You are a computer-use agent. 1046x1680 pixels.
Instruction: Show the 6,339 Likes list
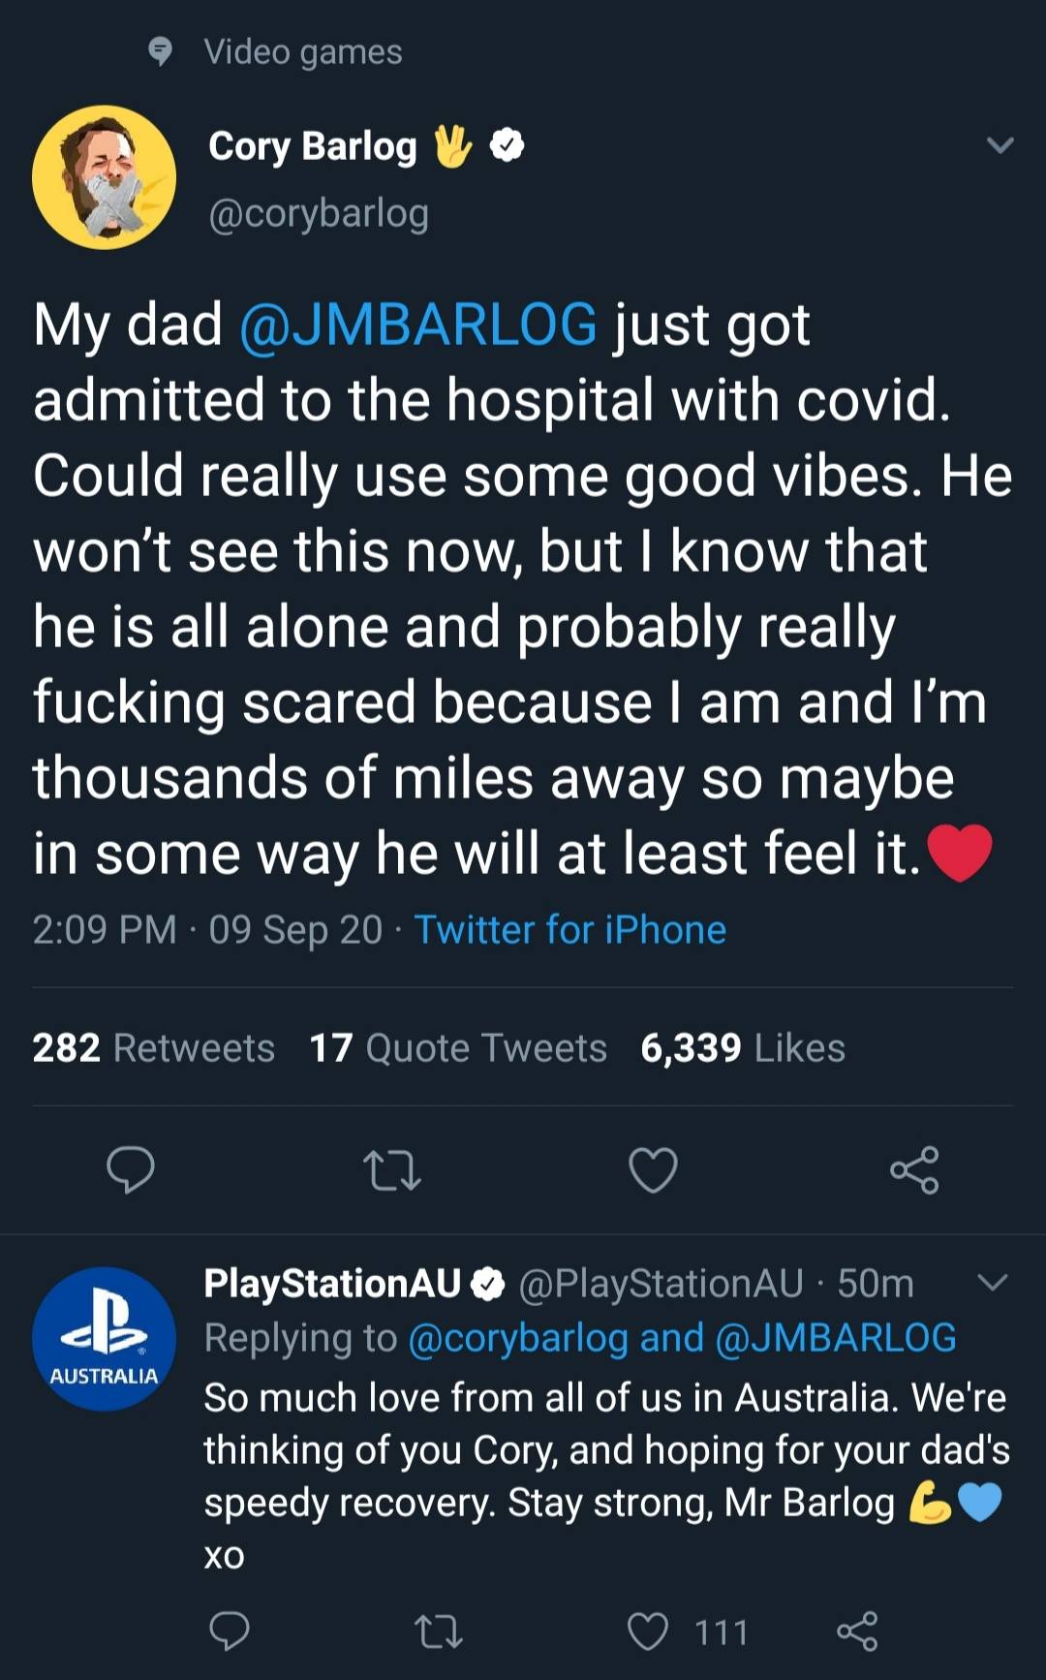click(742, 1048)
